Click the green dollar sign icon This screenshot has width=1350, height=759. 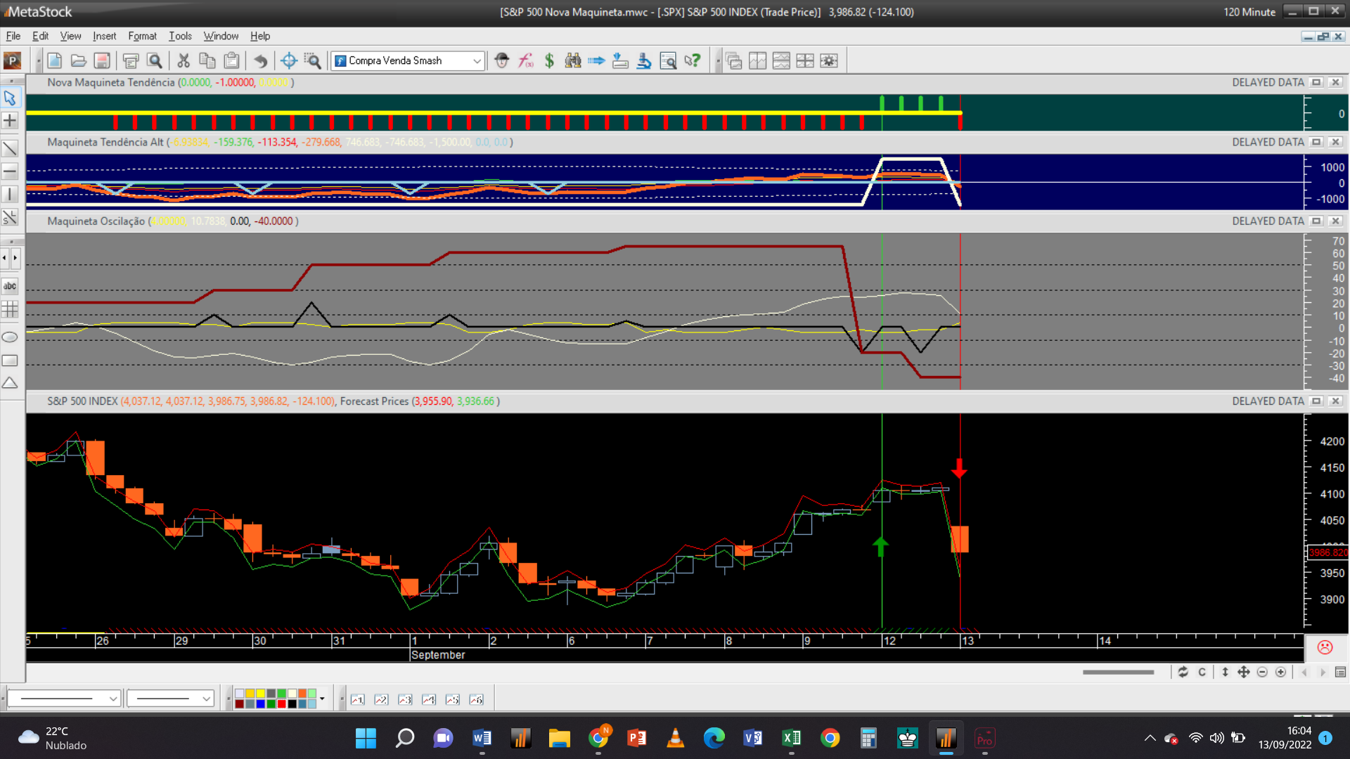(x=549, y=61)
